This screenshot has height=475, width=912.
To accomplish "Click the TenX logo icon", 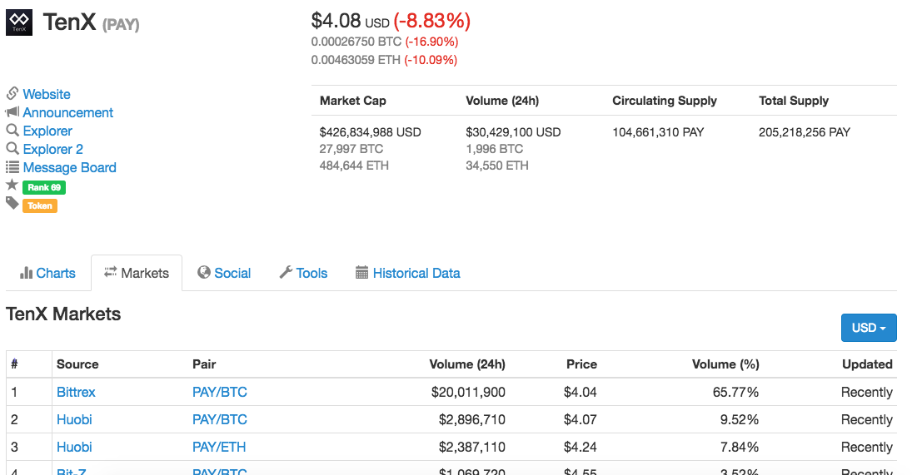I will point(19,22).
